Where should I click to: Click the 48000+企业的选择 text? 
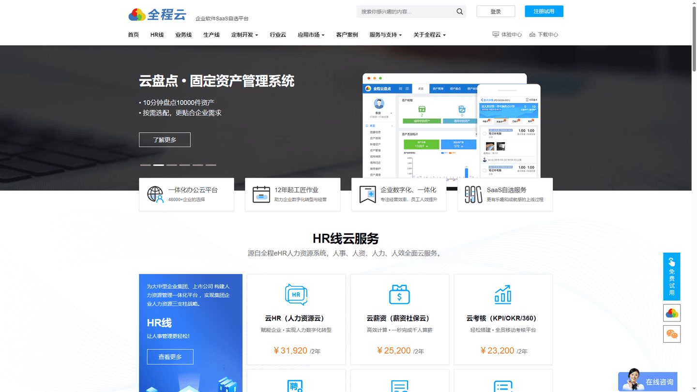[186, 199]
